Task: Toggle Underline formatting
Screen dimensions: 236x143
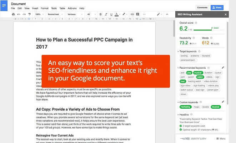Action: [x=111, y=14]
